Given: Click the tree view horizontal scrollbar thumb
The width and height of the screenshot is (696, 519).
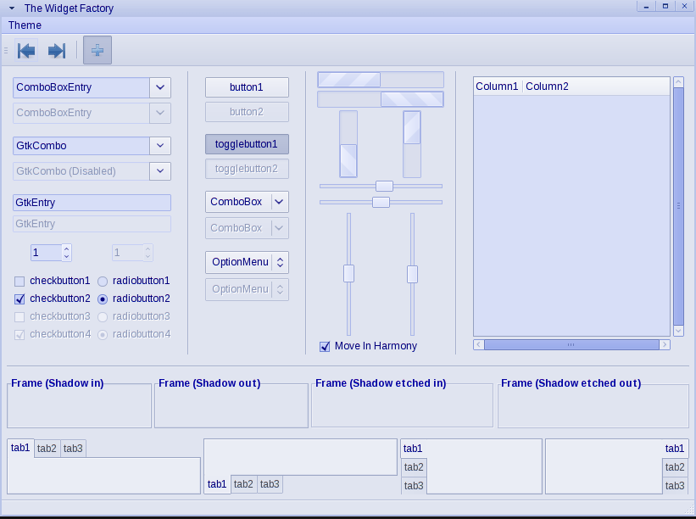Looking at the screenshot, I should 571,345.
